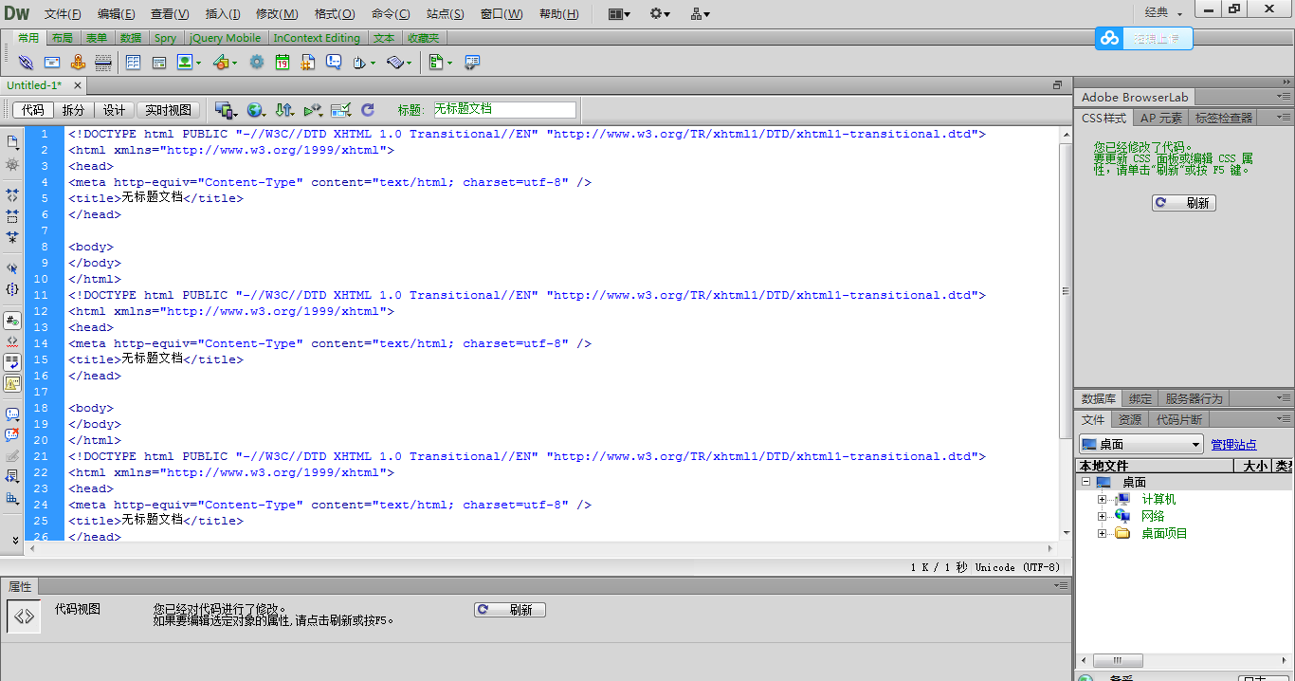1295x681 pixels.
Task: Click 刷新 button in Properties panel
Action: [510, 610]
